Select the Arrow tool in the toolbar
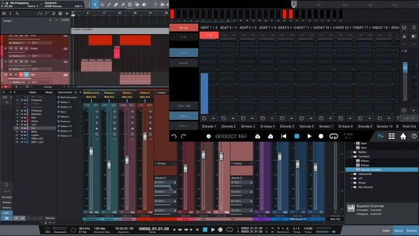This screenshot has height=236, width=419. click(x=95, y=5)
